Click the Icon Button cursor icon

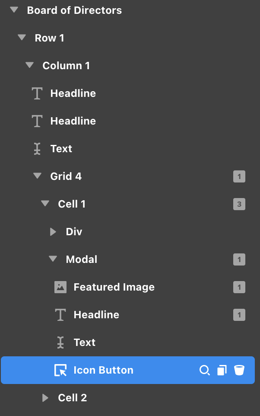pos(60,370)
